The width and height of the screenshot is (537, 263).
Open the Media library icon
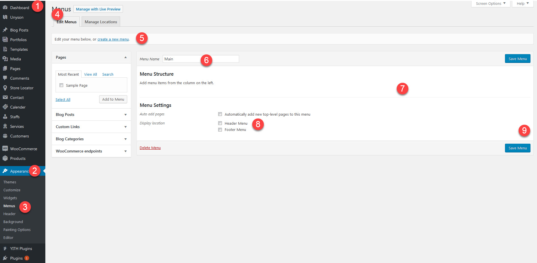pyautogui.click(x=5, y=59)
